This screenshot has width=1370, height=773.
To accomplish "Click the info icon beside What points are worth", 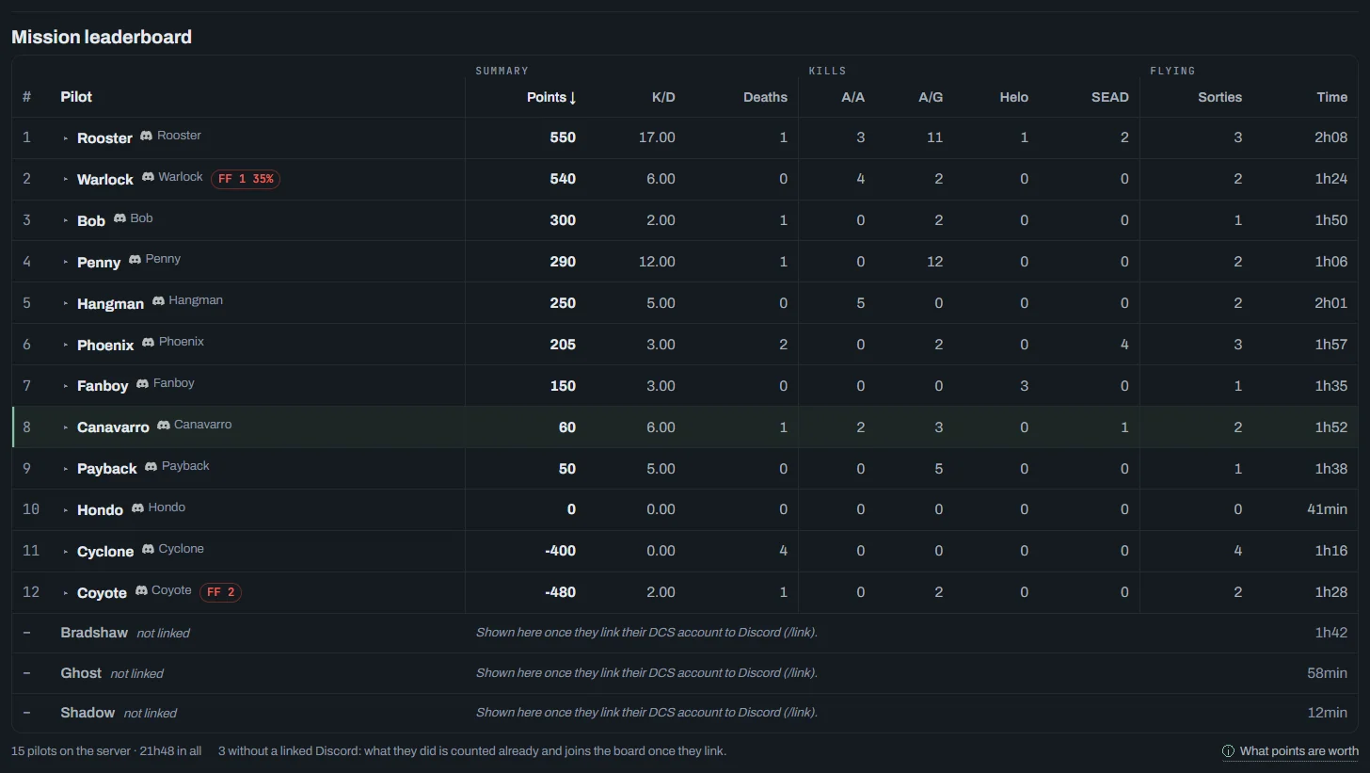I will pyautogui.click(x=1228, y=751).
